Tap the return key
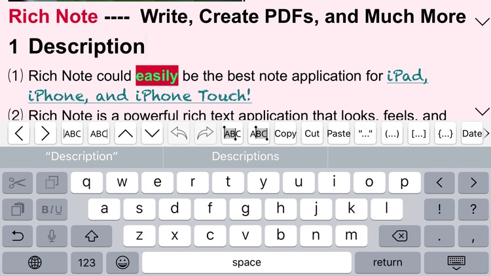This screenshot has height=276, width=491. [x=388, y=262]
